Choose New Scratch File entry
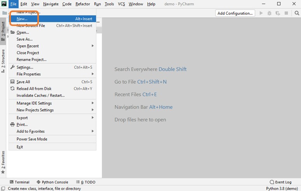Image resolution: width=301 pixels, height=191 pixels. pyautogui.click(x=52, y=26)
